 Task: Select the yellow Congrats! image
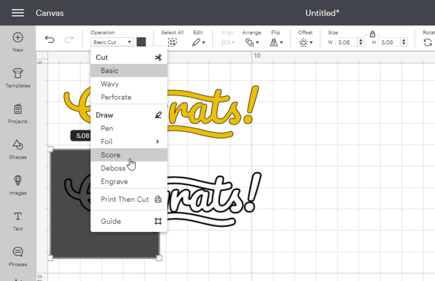214,111
